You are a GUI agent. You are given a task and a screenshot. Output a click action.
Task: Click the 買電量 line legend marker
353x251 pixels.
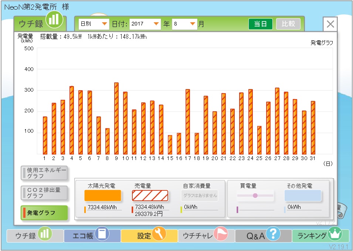[x=255, y=196]
